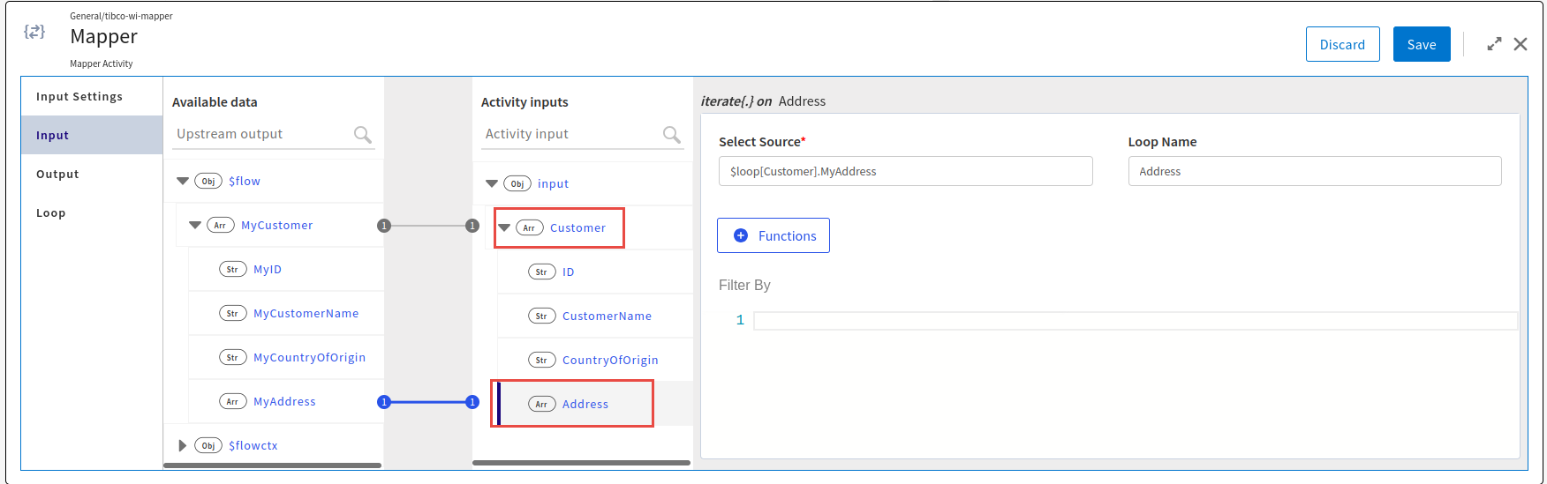1547x484 pixels.
Task: Click the Loop Name text field
Action: click(x=1314, y=171)
